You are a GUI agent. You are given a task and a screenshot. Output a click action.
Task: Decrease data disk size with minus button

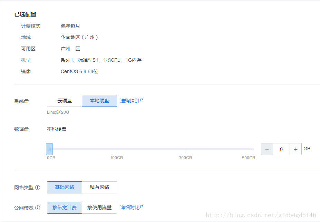(x=267, y=149)
